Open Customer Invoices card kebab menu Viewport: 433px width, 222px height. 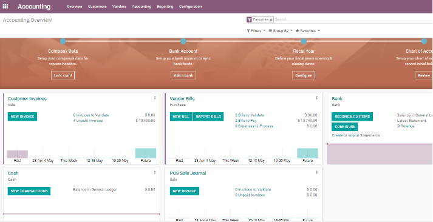coord(155,98)
